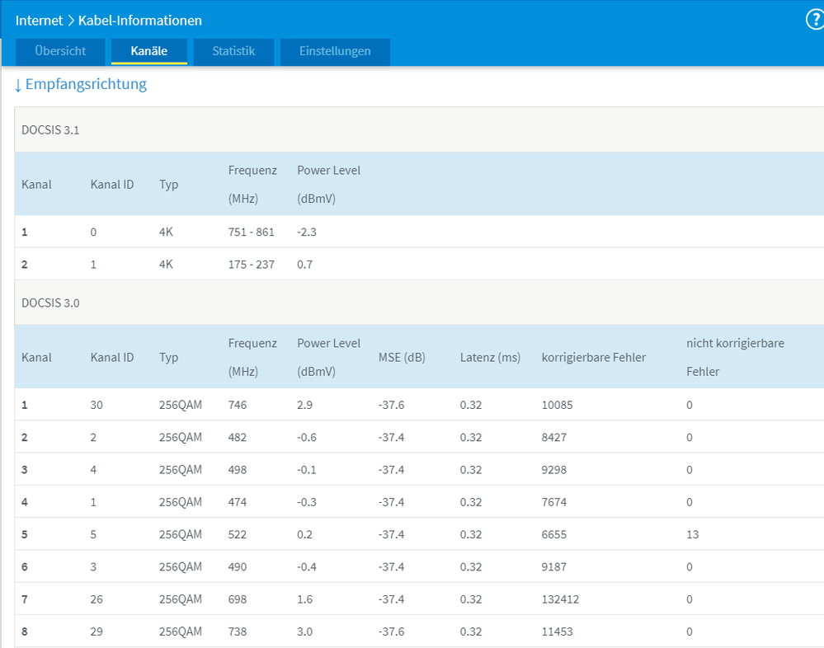Open the Statistik tab
Screen dimensions: 824x648
pyautogui.click(x=234, y=51)
